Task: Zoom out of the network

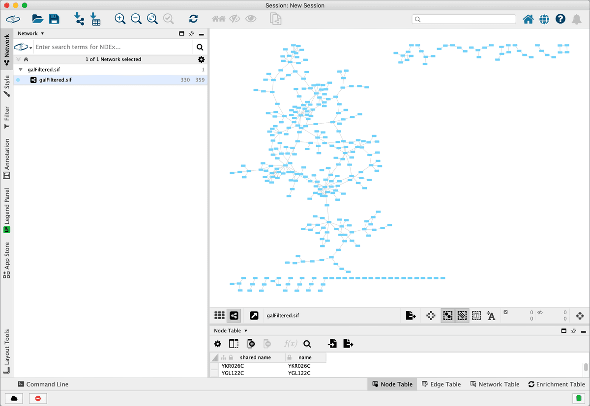Action: [136, 19]
